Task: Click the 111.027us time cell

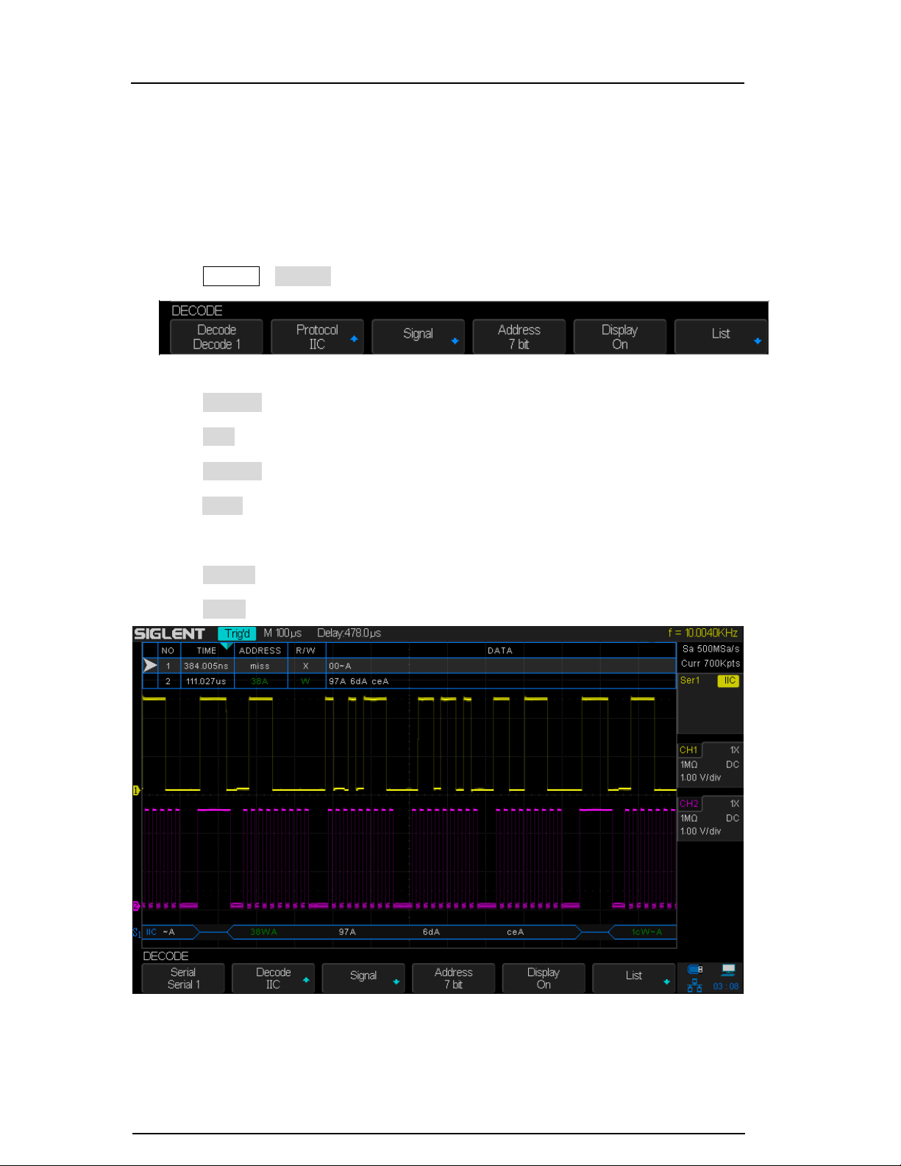Action: click(206, 681)
